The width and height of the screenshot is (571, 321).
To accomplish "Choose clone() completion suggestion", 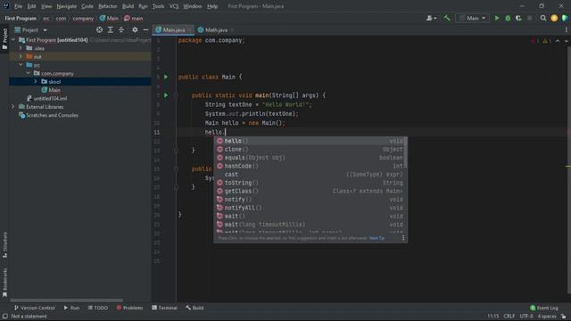I will (x=310, y=149).
